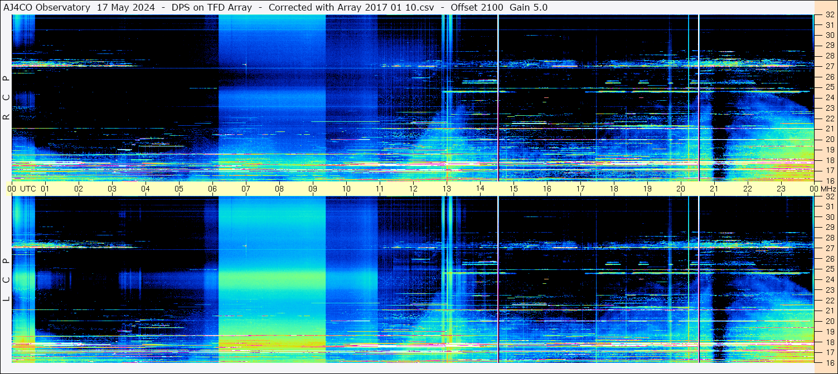Screen dimensions: 838x374
Task: Click the 09 hour label on time axis
Action: point(313,189)
